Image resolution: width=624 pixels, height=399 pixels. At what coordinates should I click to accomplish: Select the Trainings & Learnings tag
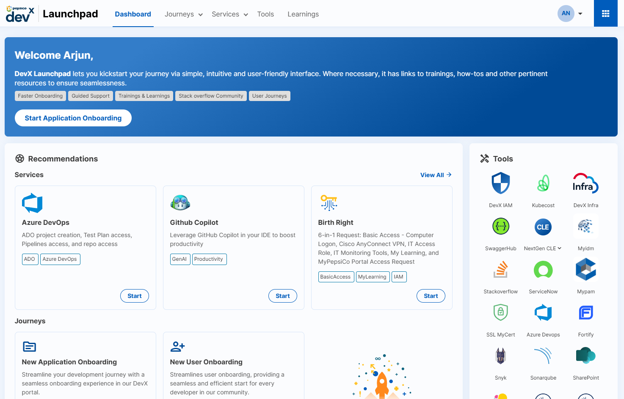(144, 96)
